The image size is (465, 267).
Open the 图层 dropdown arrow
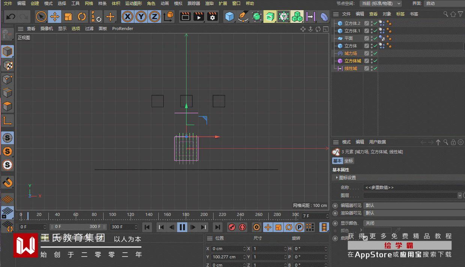(460, 196)
